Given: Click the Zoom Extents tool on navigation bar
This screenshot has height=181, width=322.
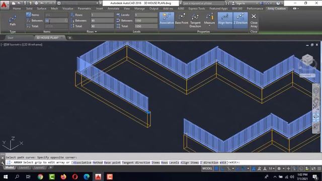Looking at the screenshot, I should point(315,107).
